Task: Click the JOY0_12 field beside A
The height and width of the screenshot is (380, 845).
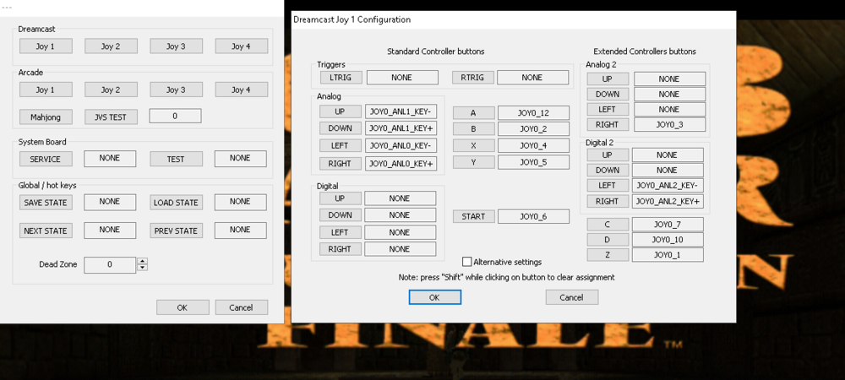Action: pos(533,112)
